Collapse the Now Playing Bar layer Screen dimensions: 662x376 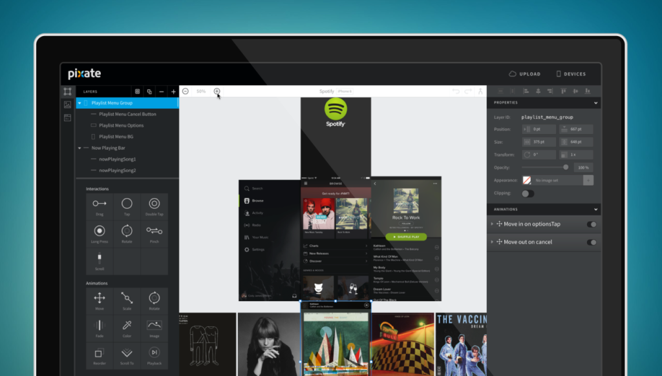(81, 148)
